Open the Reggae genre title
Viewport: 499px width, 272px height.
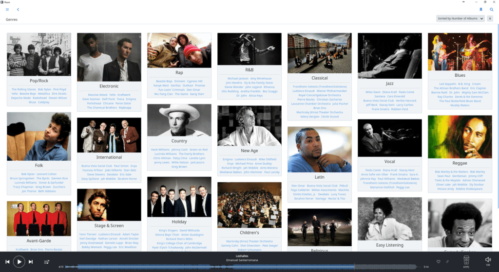[x=460, y=163]
